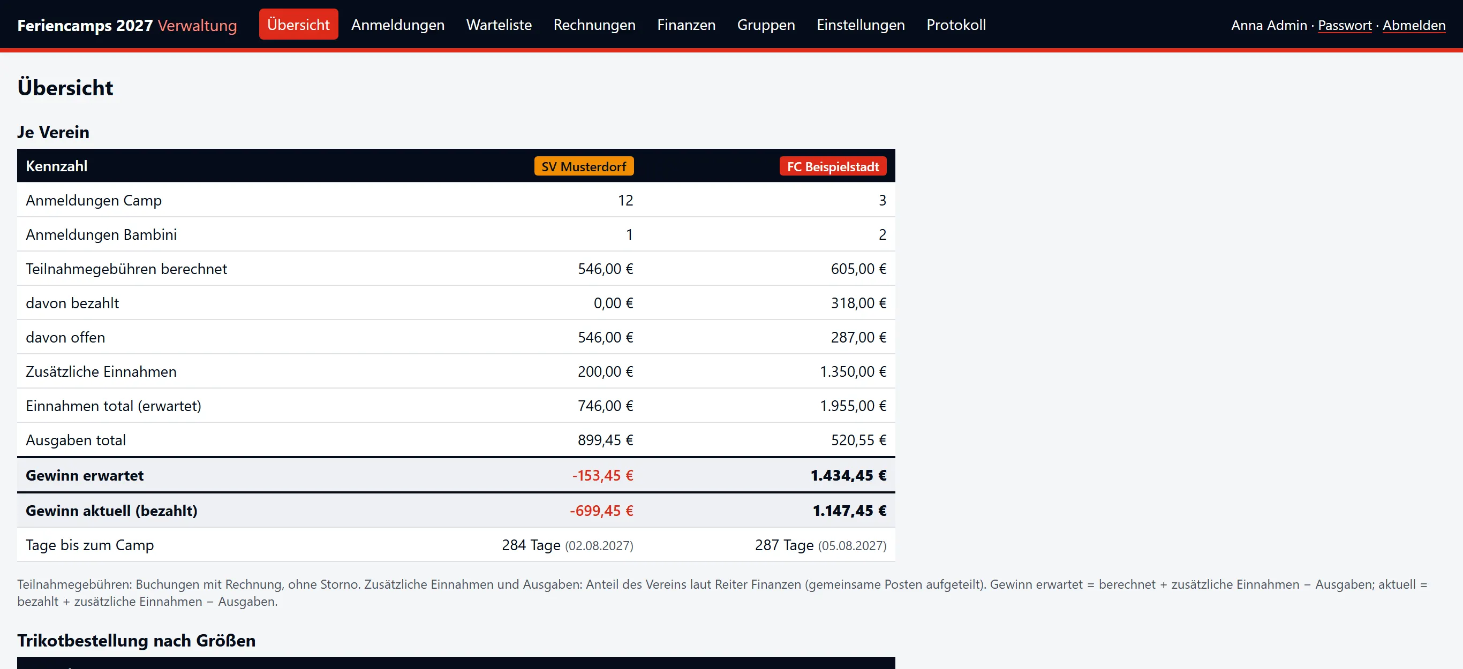
Task: Click Einnahmen total (erwartet) label
Action: coord(114,406)
